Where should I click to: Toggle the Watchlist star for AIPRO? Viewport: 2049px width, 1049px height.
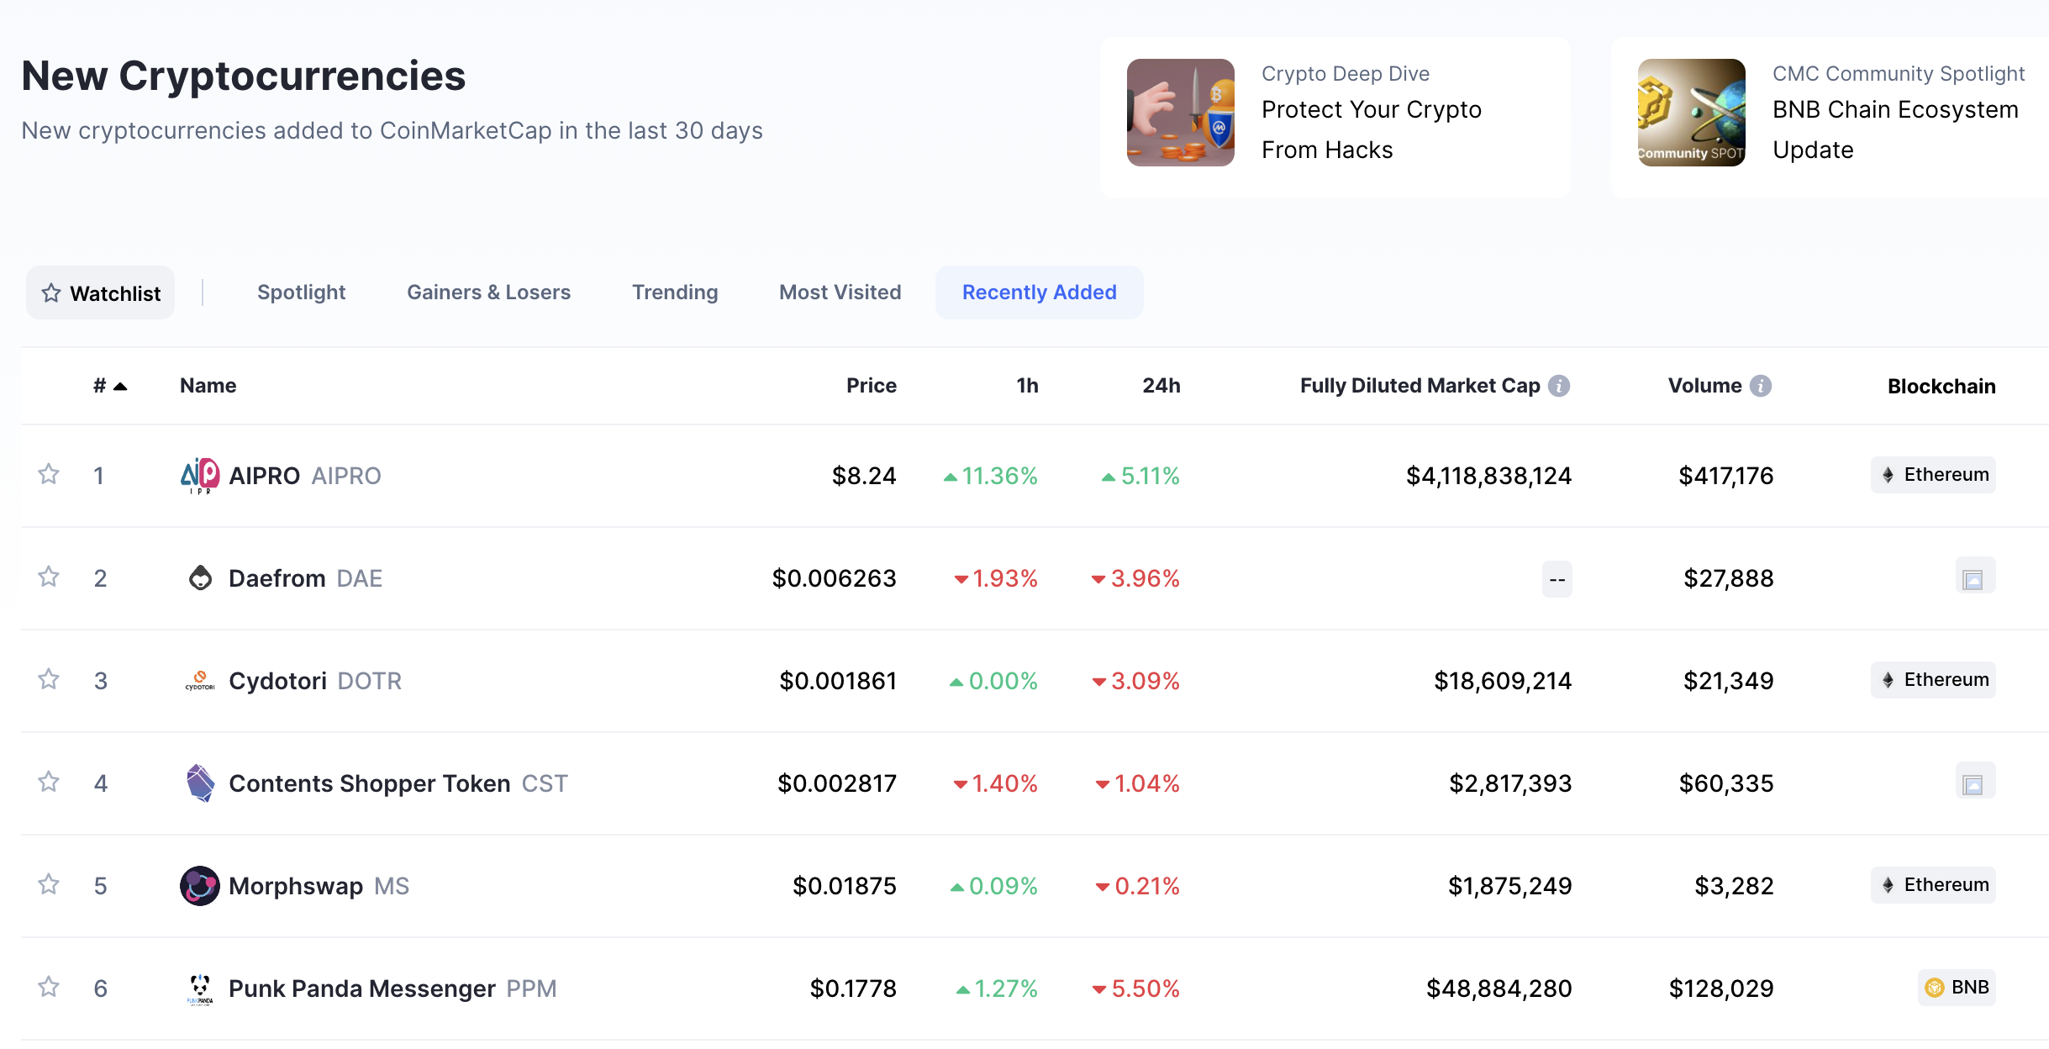[47, 474]
